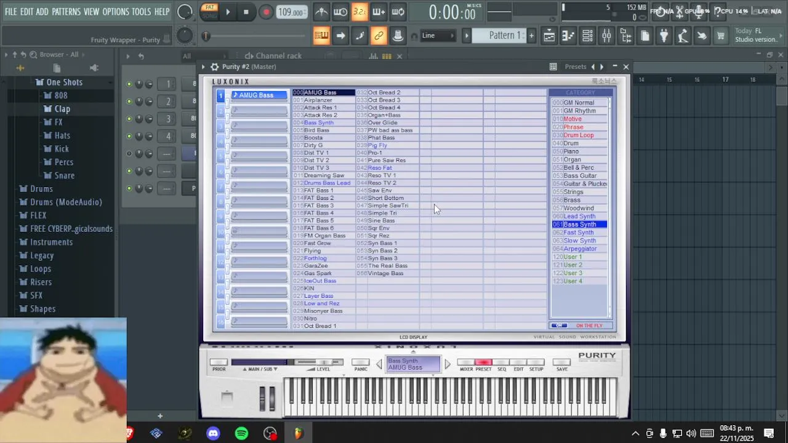Toggle the MIXER mode button in Purity

pos(466,362)
